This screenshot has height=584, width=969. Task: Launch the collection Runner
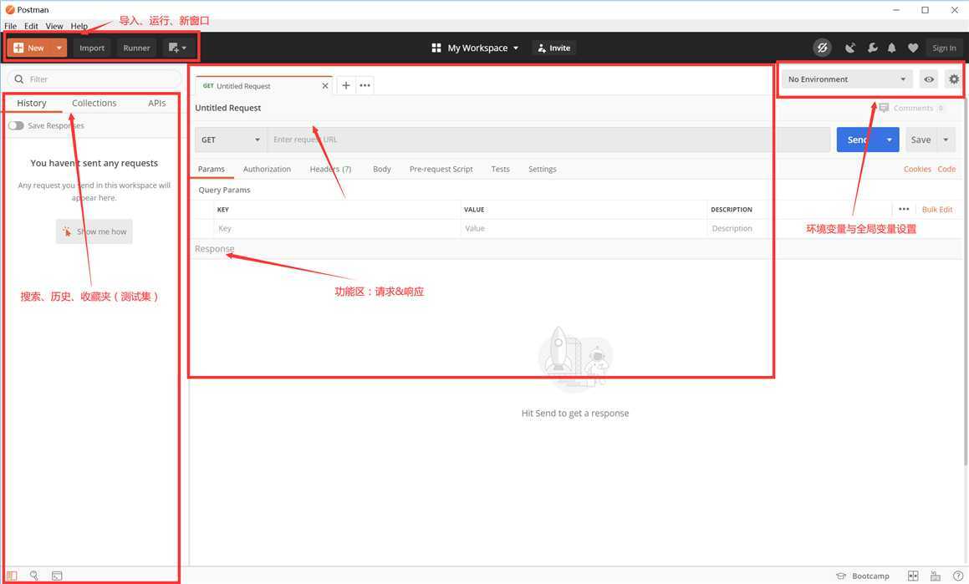click(x=136, y=48)
